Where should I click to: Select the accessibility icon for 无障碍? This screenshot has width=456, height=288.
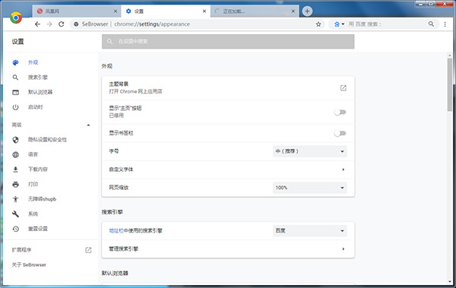pos(15,199)
